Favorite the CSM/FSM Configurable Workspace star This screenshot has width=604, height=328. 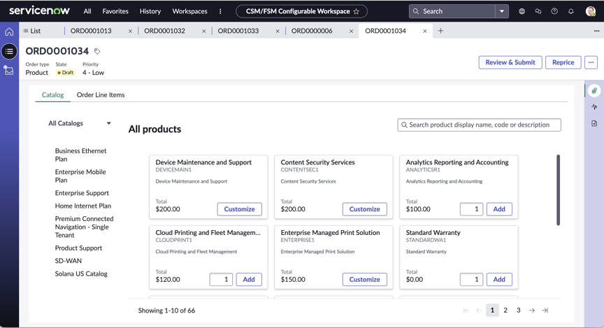[357, 11]
